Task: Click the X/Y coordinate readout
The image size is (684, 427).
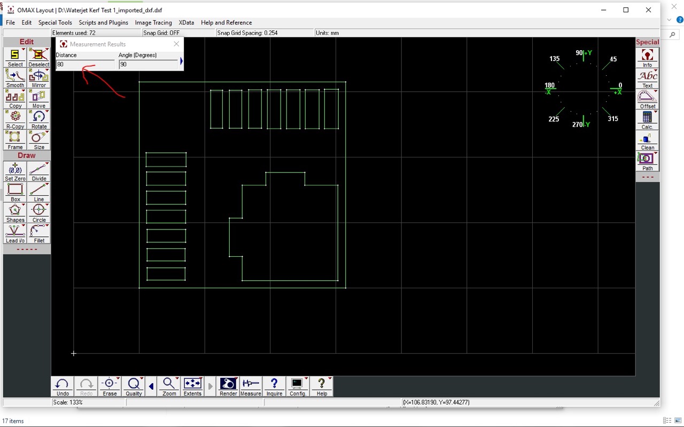Action: tap(436, 402)
